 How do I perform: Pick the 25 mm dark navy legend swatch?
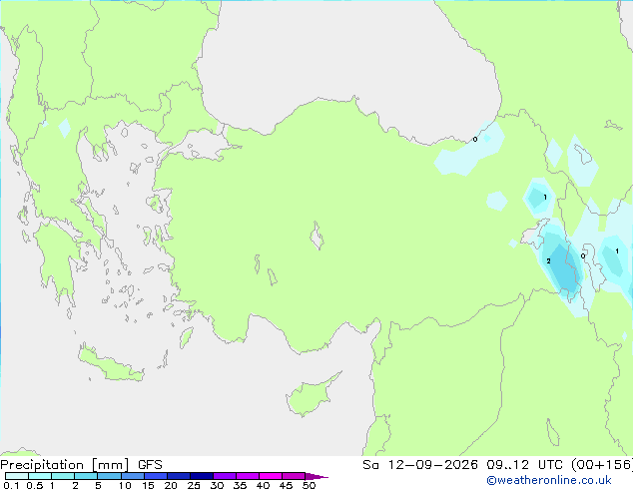pyautogui.click(x=201, y=476)
